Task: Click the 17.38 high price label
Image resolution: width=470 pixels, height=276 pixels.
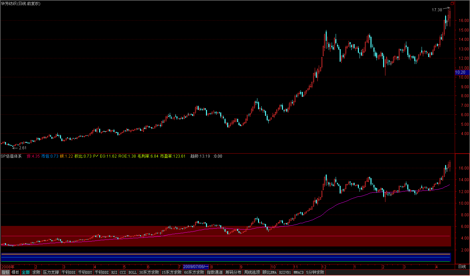Action: tap(437, 10)
